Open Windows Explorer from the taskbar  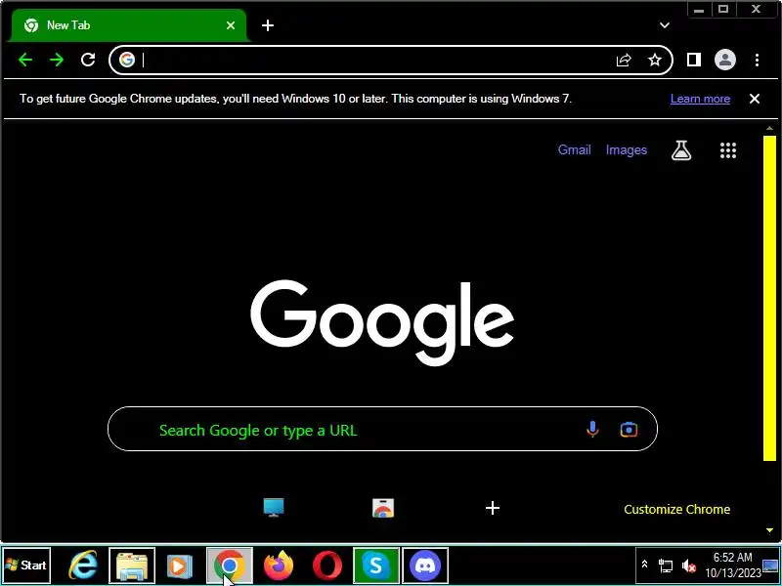tap(132, 565)
